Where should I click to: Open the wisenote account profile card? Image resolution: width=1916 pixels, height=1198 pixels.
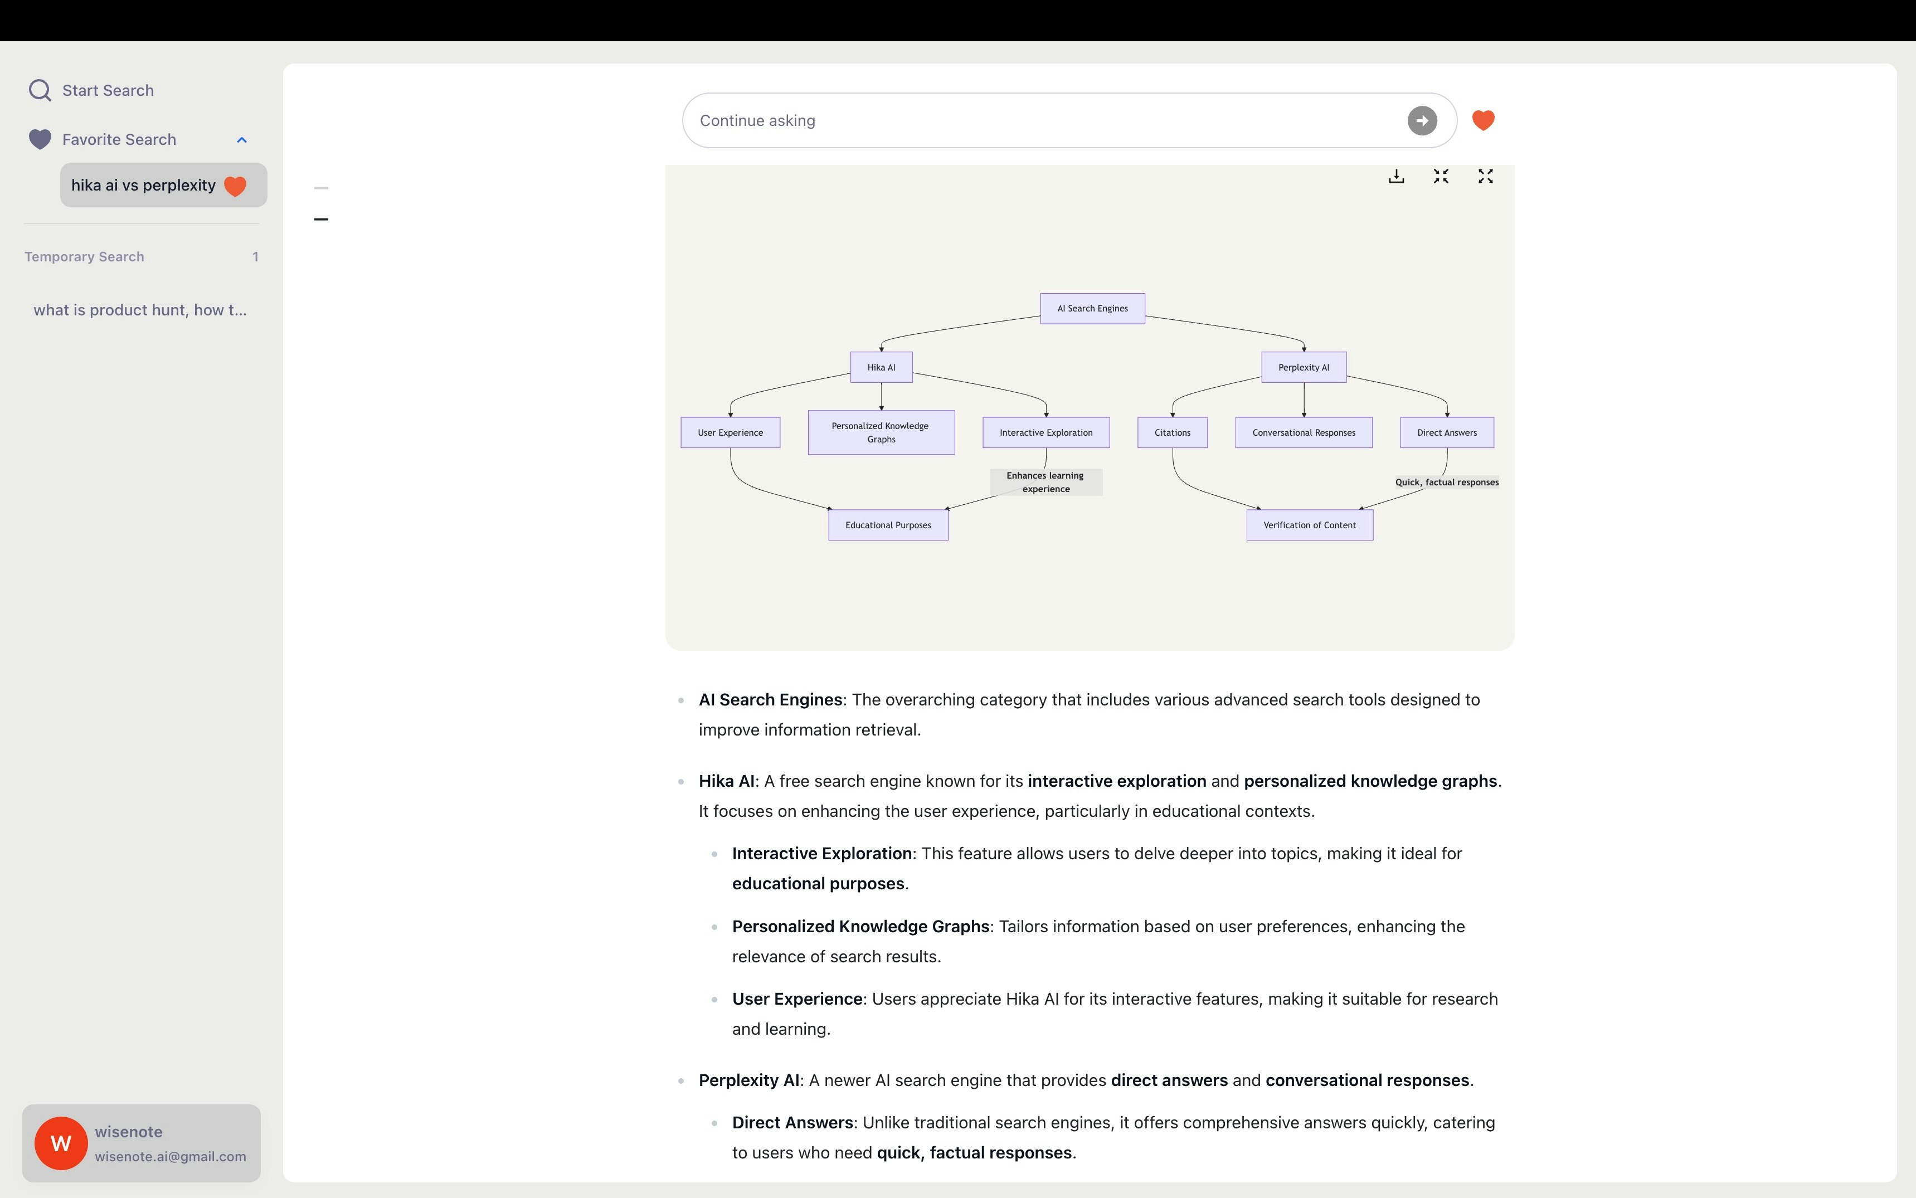[x=142, y=1142]
